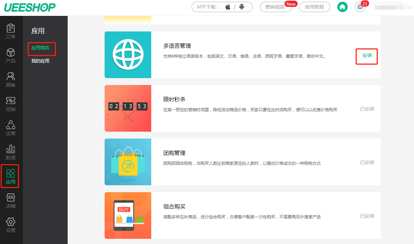The height and width of the screenshot is (244, 414).
Task: Click the 限时秒杀 countdown thumbnail
Action: click(x=128, y=109)
